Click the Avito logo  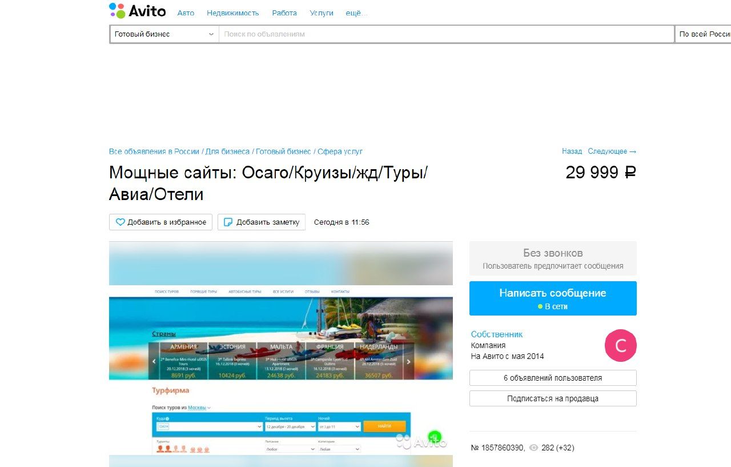[137, 11]
